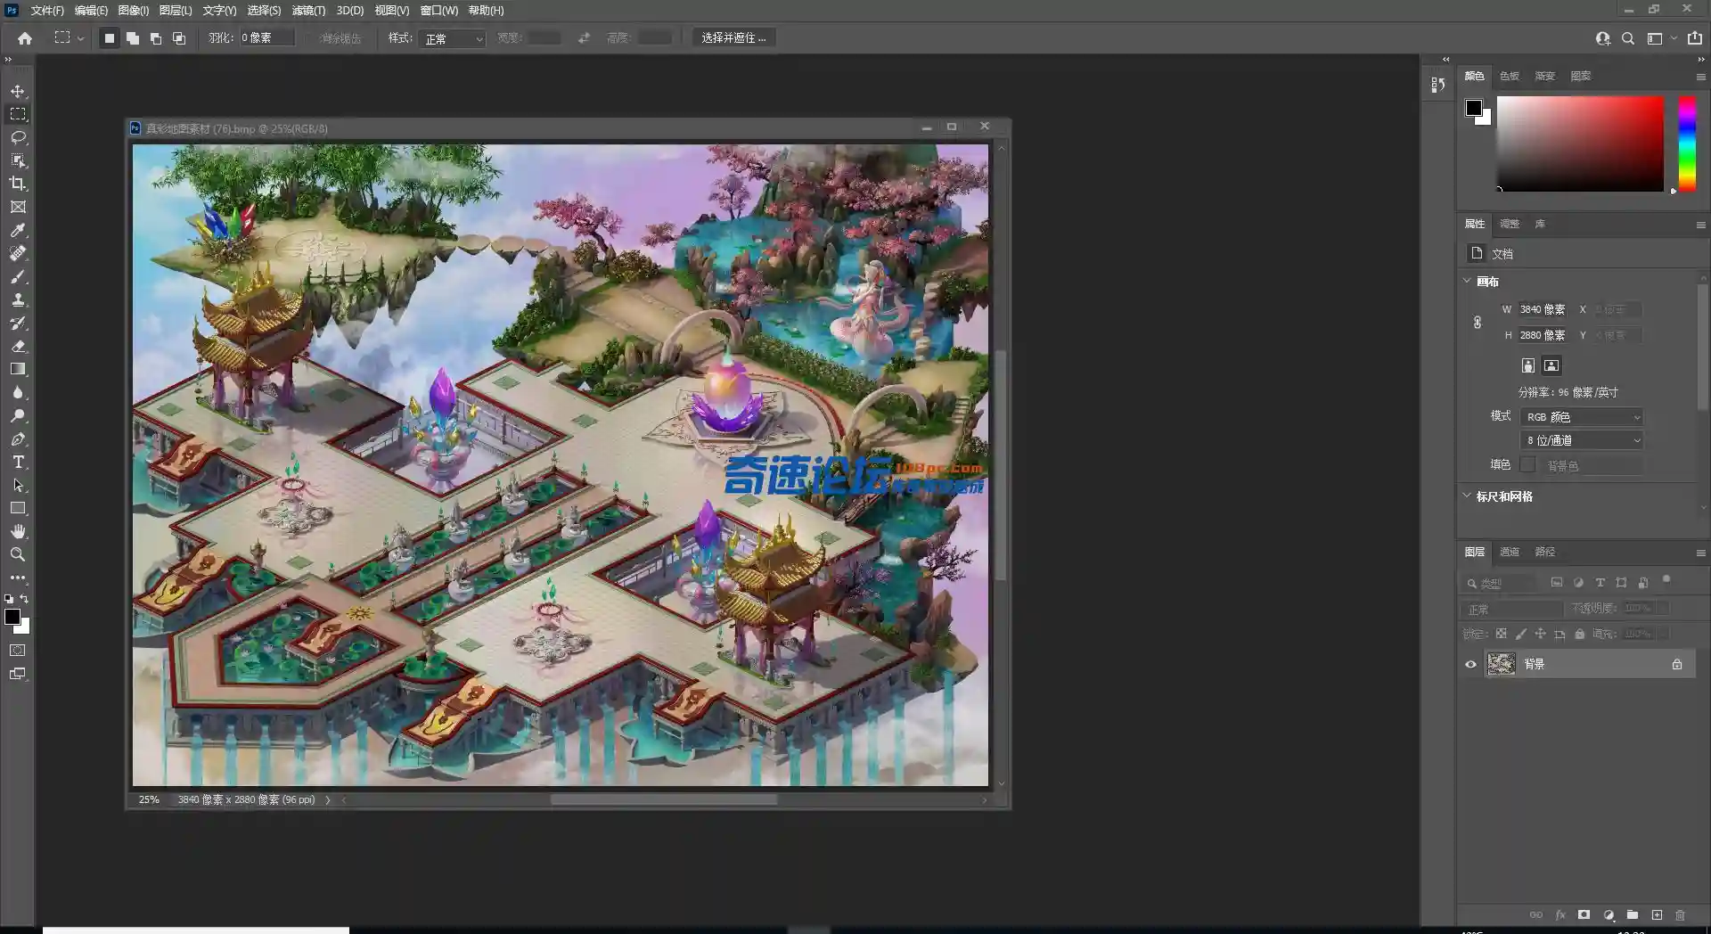The width and height of the screenshot is (1711, 934).
Task: Select the Rectangle shape tool
Action: click(x=18, y=508)
